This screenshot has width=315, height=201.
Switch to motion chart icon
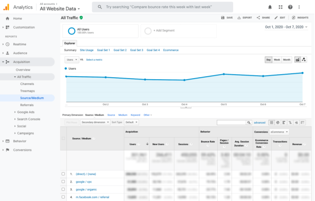coord(304,60)
